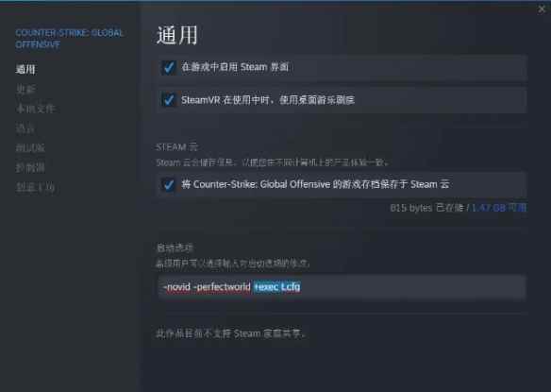Click the 通用 page heading
This screenshot has height=392, width=551.
[177, 35]
